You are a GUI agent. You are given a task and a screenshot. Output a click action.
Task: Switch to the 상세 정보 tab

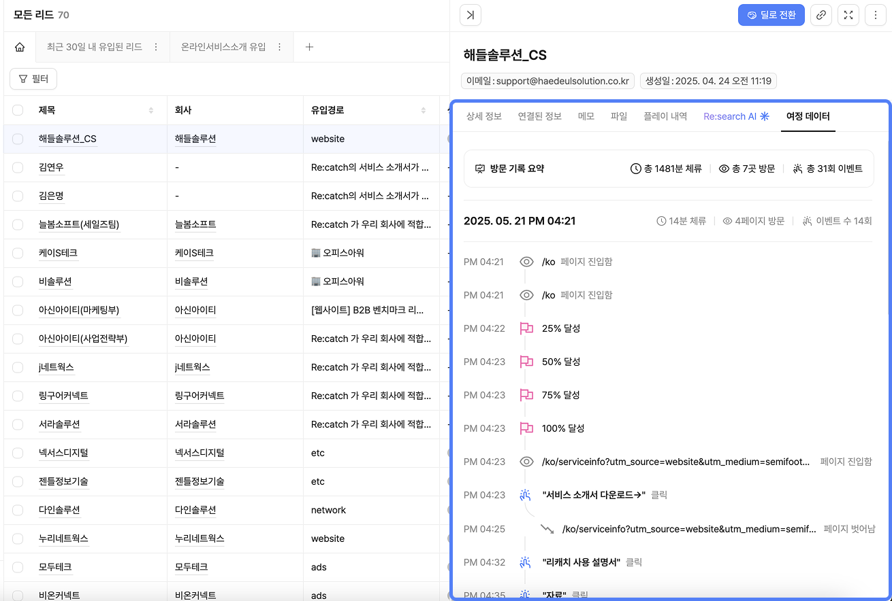[x=483, y=116]
